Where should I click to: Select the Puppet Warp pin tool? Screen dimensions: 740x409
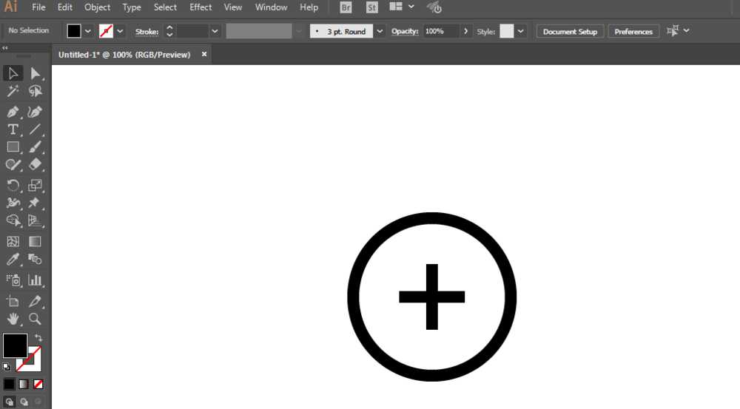(x=36, y=203)
